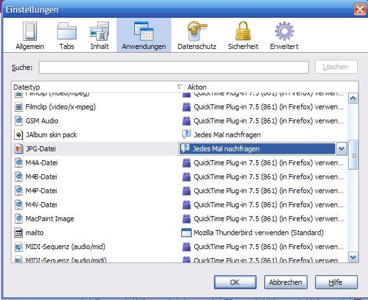The image size is (368, 300).
Task: Click the QuickTime plug-in icon for MacPaint Image
Action: (187, 219)
